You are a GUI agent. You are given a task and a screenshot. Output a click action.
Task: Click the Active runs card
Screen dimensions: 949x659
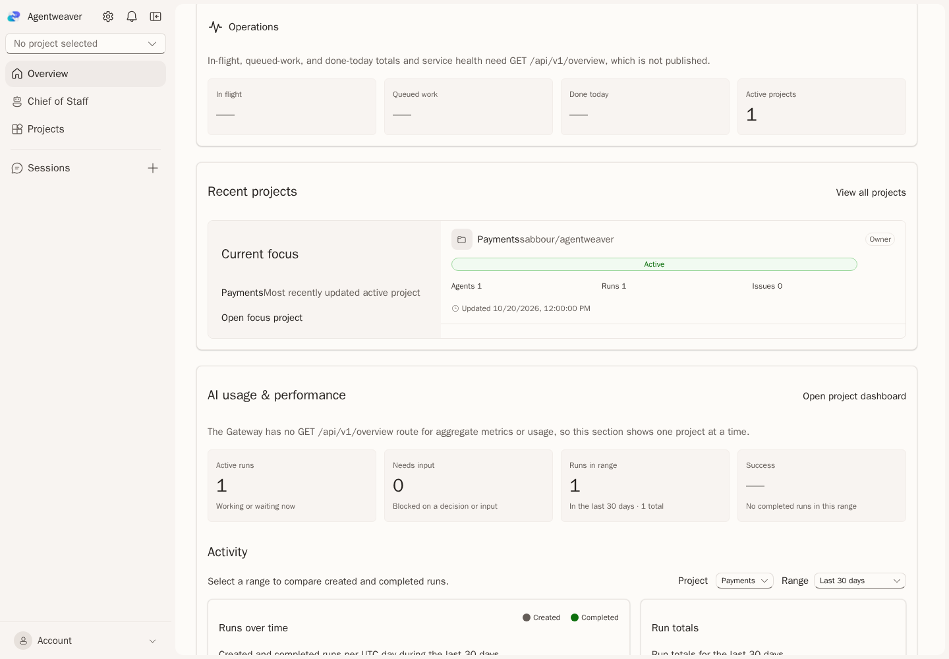pos(292,486)
